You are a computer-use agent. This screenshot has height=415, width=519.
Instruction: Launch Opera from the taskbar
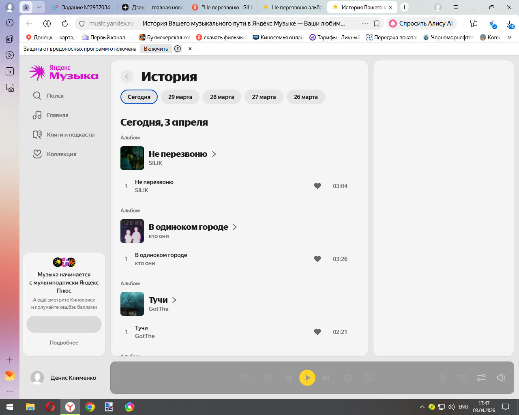tap(50, 407)
